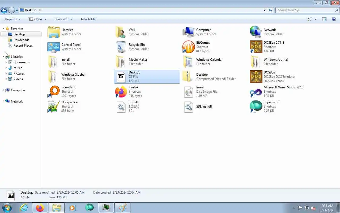Click the search magnifier icon
The height and width of the screenshot is (213, 340).
tap(336, 10)
